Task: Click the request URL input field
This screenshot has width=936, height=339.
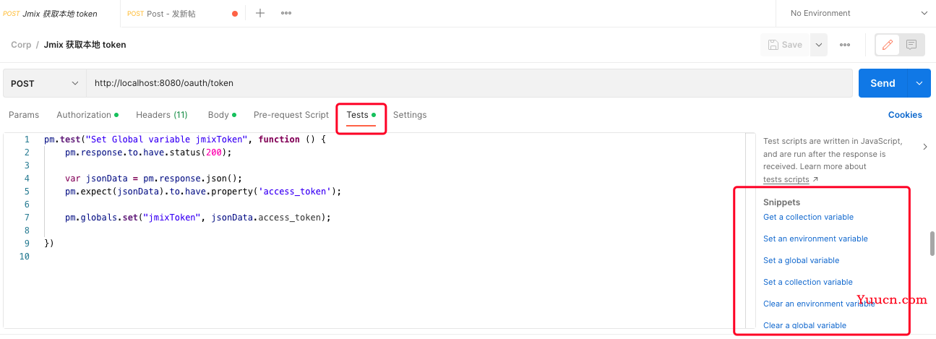Action: 469,83
